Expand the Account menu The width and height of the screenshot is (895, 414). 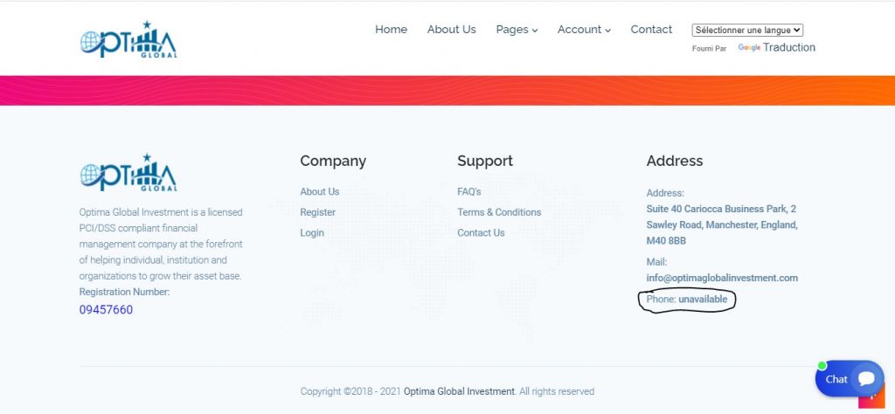point(584,30)
